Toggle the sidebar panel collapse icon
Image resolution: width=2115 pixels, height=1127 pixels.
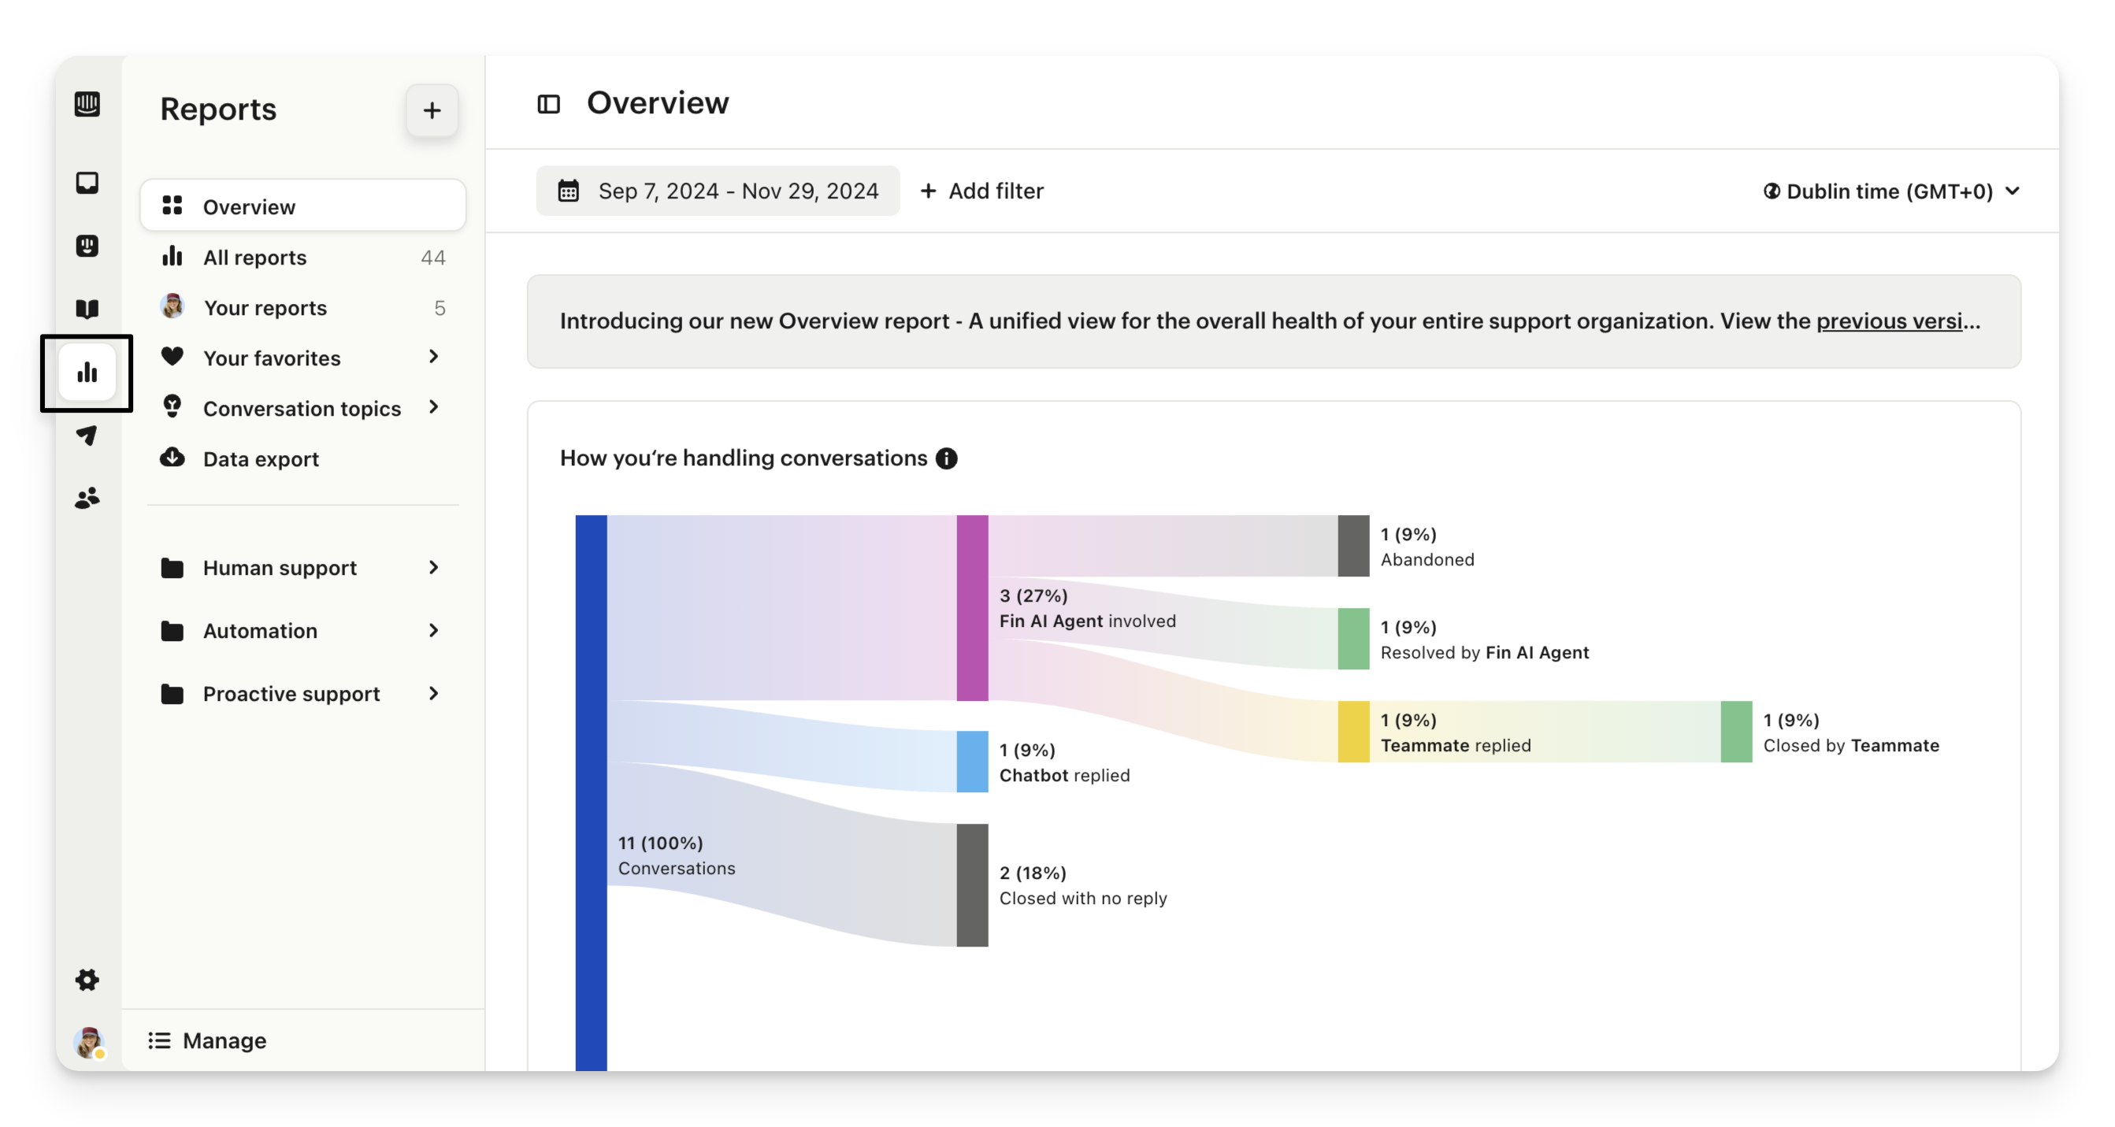[548, 104]
